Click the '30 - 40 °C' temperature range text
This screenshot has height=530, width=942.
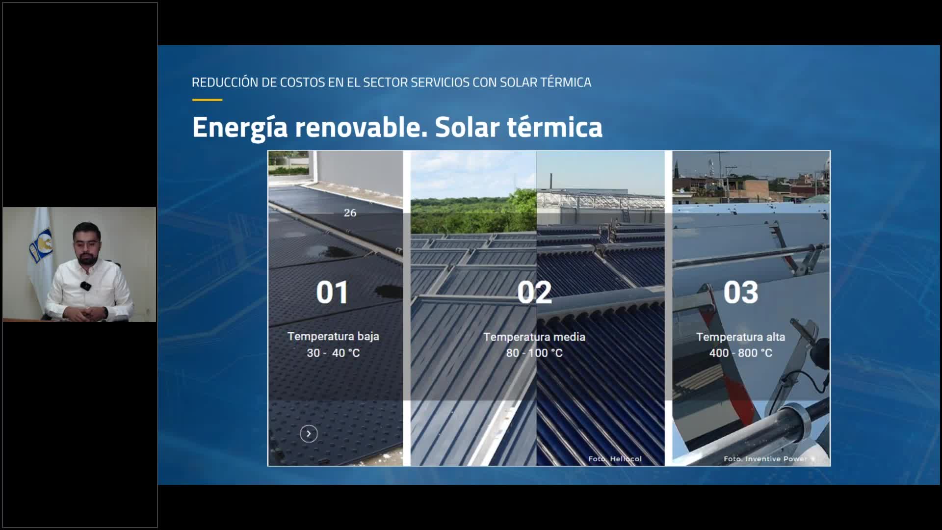tap(333, 353)
